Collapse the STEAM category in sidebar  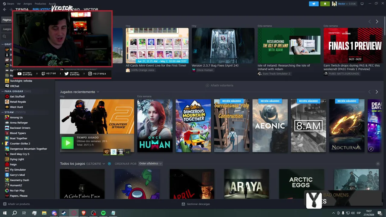coord(3,112)
